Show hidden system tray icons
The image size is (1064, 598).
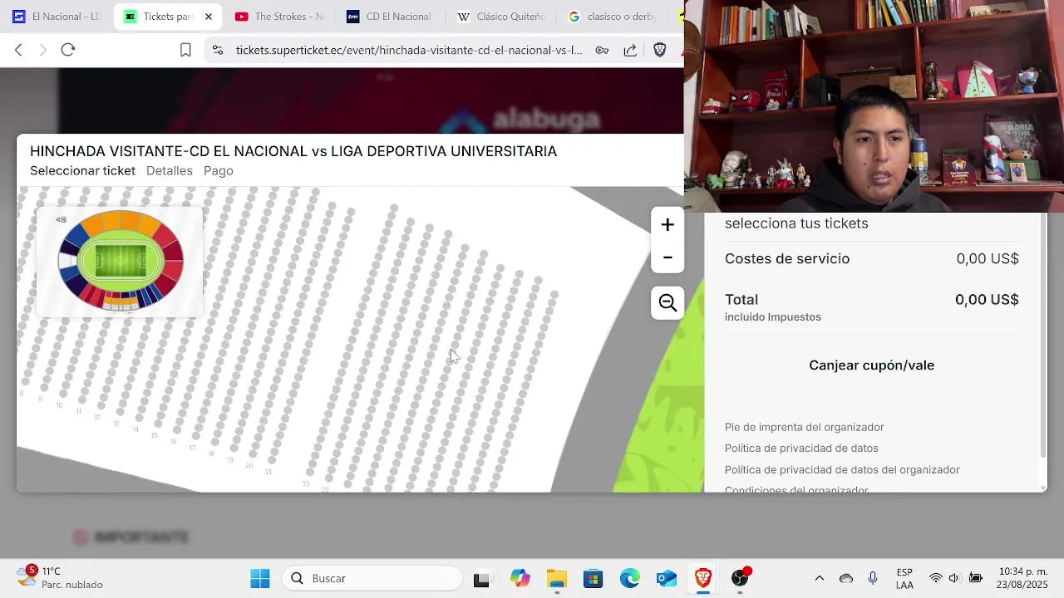[820, 578]
